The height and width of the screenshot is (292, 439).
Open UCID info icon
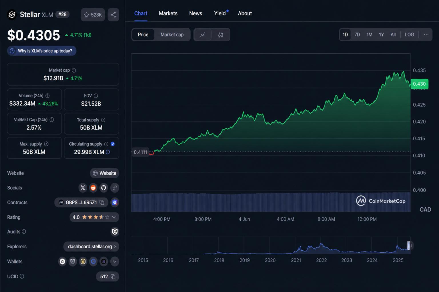tap(22, 276)
